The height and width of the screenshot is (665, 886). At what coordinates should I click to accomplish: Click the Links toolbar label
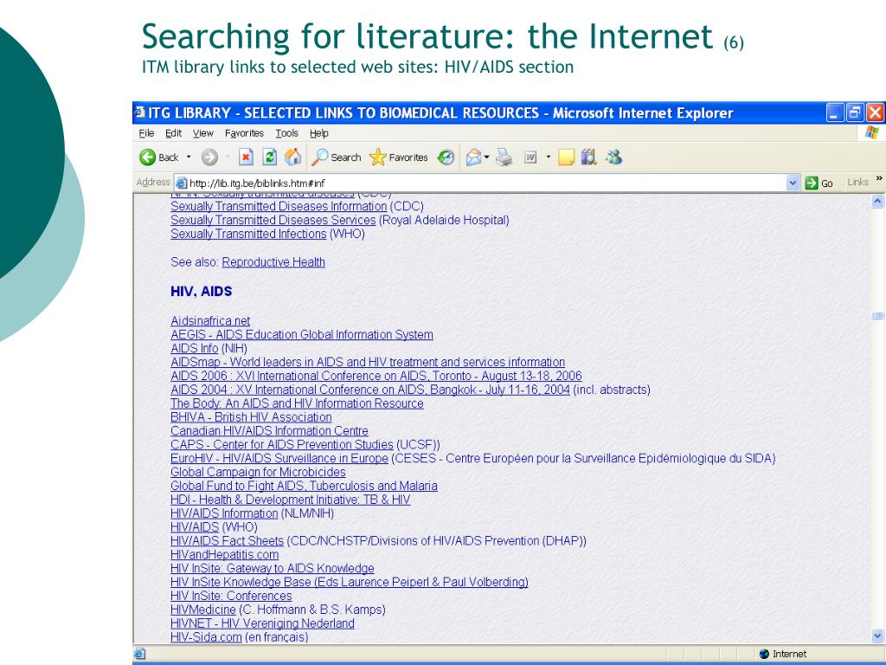[857, 182]
